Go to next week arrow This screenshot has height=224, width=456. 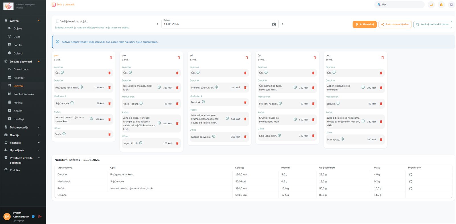[282, 24]
